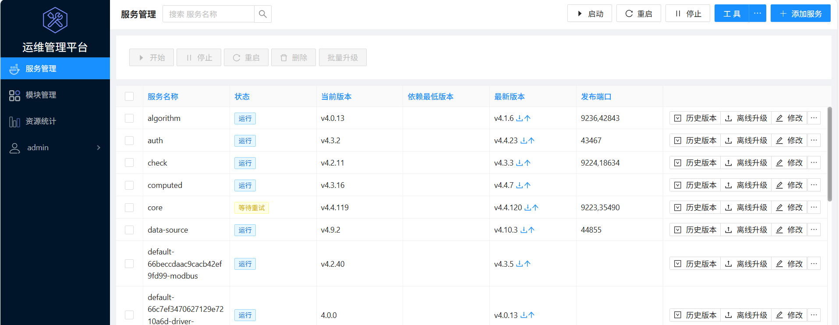This screenshot has width=839, height=325.
Task: Go to 服务管理 in sidebar
Action: (55, 69)
